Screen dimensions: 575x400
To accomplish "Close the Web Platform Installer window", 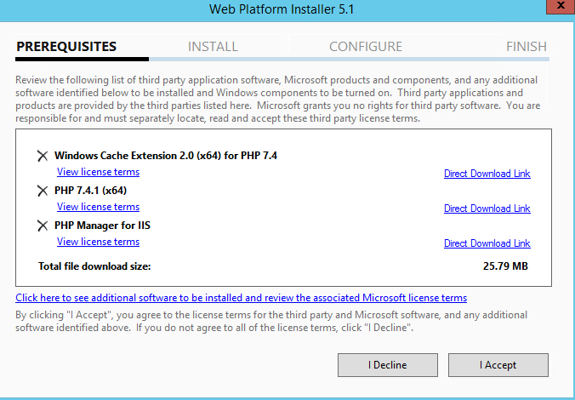I will pyautogui.click(x=561, y=6).
